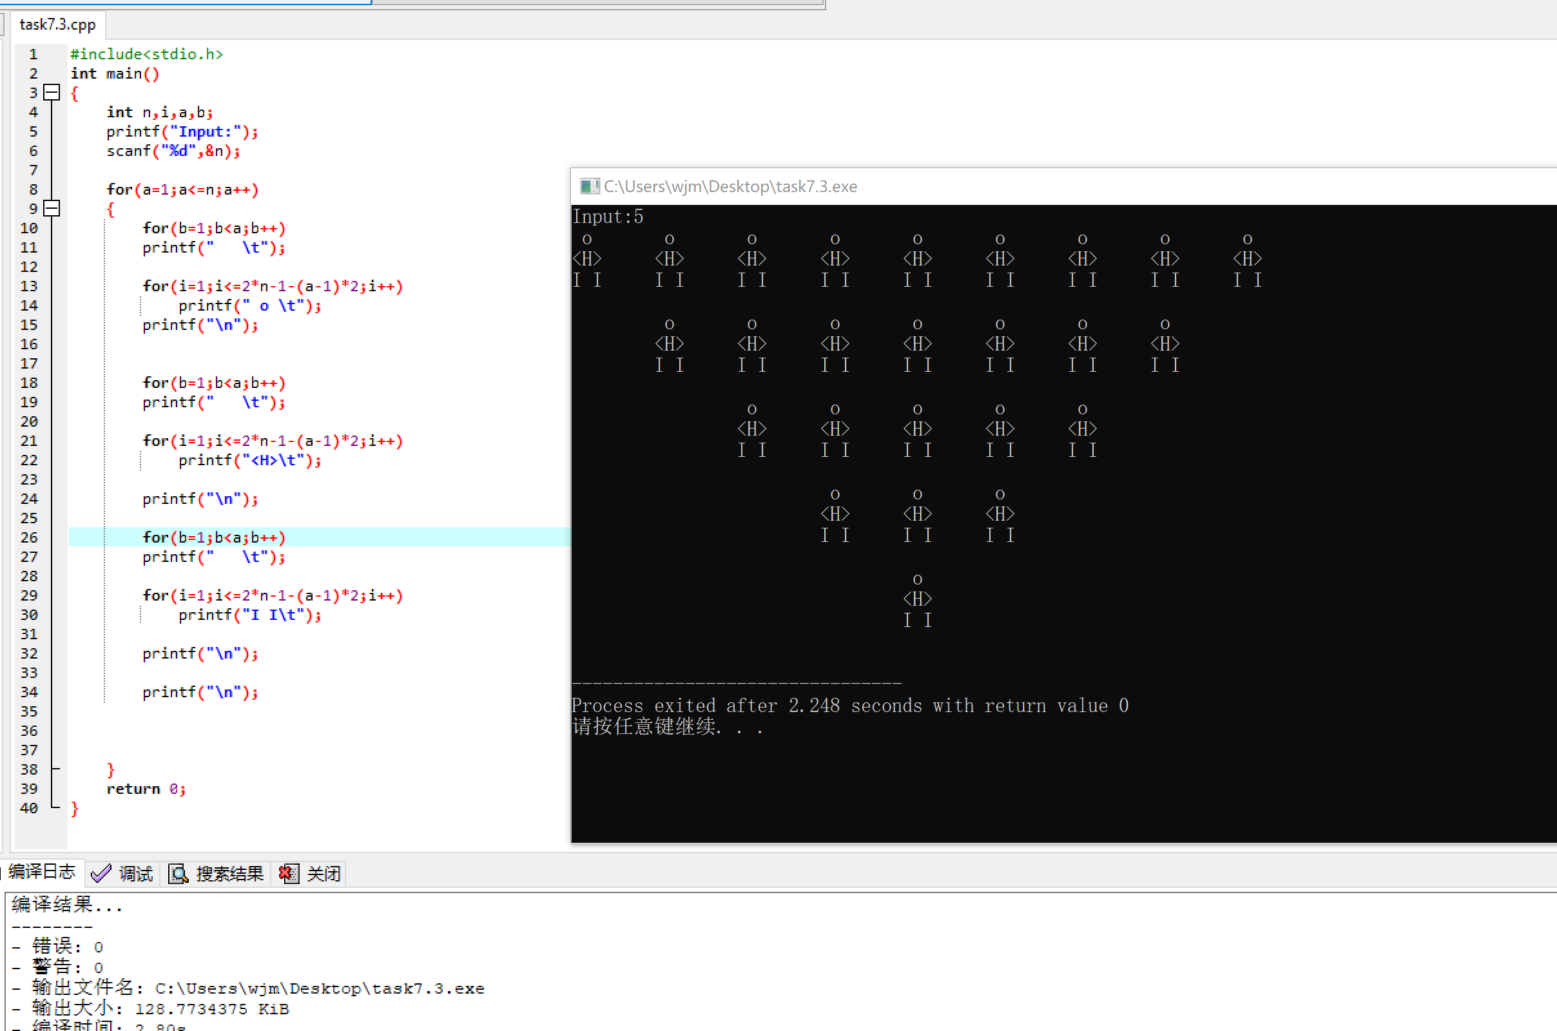This screenshot has height=1031, width=1557.
Task: Open the 编译日志 compile log tab
Action: point(41,872)
